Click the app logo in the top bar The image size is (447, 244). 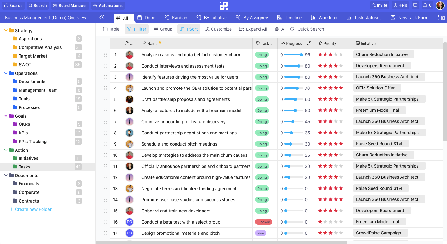[x=223, y=5]
